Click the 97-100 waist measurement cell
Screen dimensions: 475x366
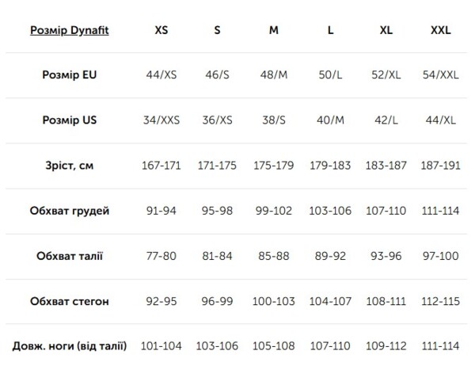click(441, 256)
